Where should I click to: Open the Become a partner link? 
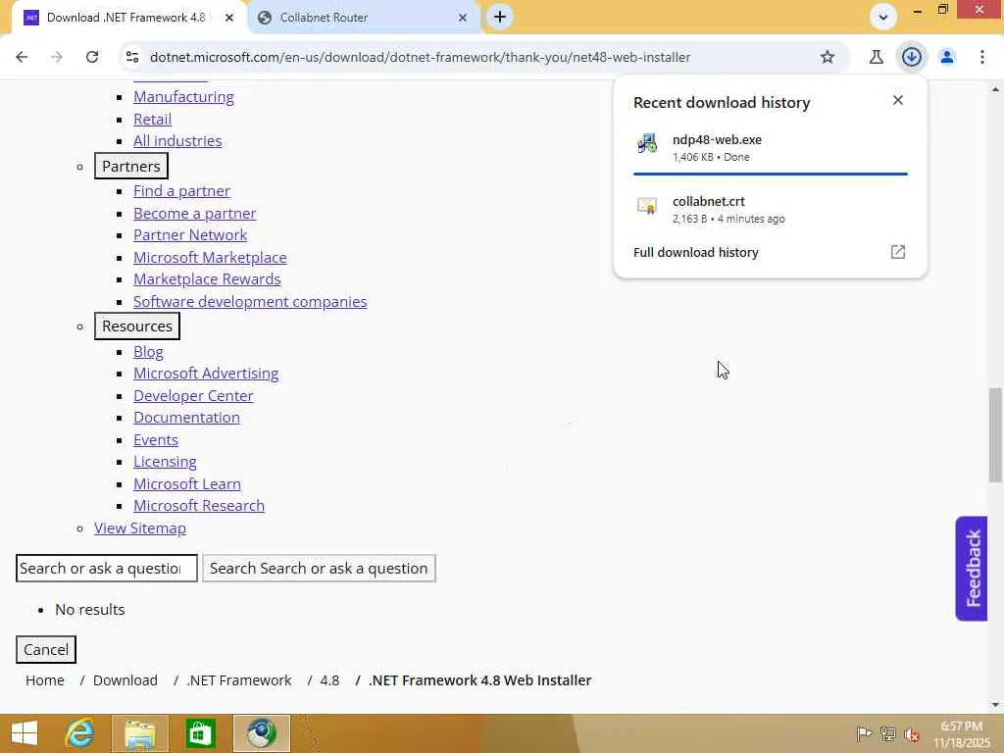[195, 213]
